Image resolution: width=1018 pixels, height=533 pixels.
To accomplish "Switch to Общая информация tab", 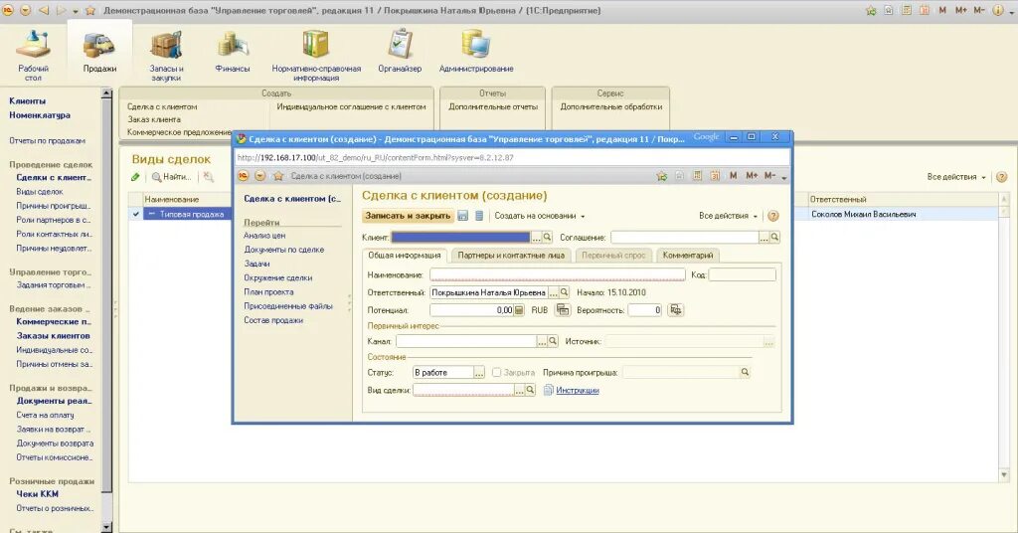I will (405, 256).
